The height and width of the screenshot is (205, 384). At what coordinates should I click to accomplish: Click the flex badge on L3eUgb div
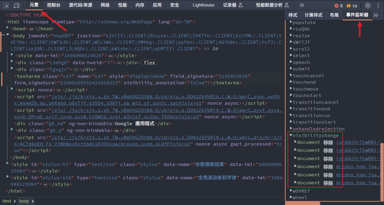pyautogui.click(x=149, y=62)
